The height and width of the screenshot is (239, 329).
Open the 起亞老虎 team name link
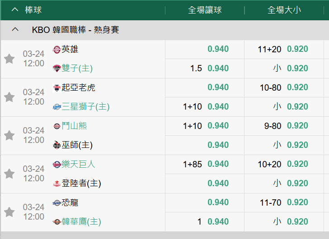[79, 87]
